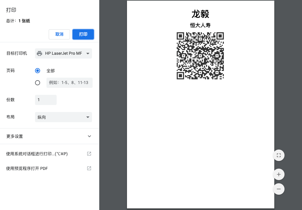Click the zoom out minus icon
This screenshot has height=210, width=302.
[x=279, y=189]
